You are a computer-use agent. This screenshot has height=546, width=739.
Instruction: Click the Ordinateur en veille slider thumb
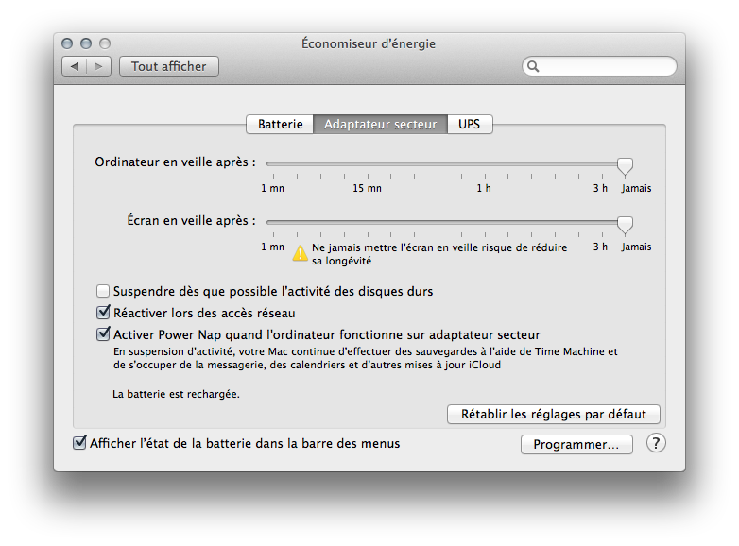[x=625, y=166]
